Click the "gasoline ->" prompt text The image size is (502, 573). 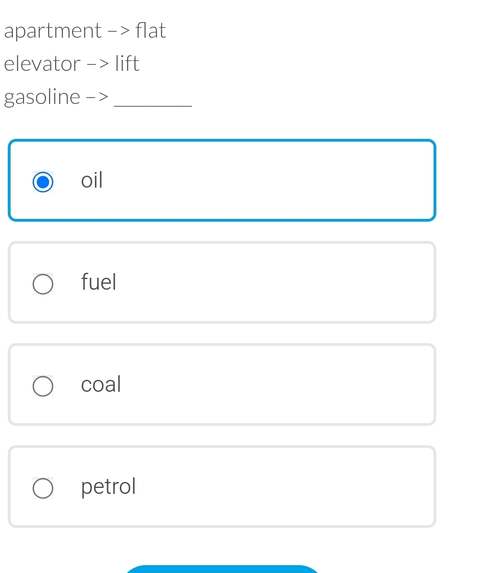pos(56,97)
